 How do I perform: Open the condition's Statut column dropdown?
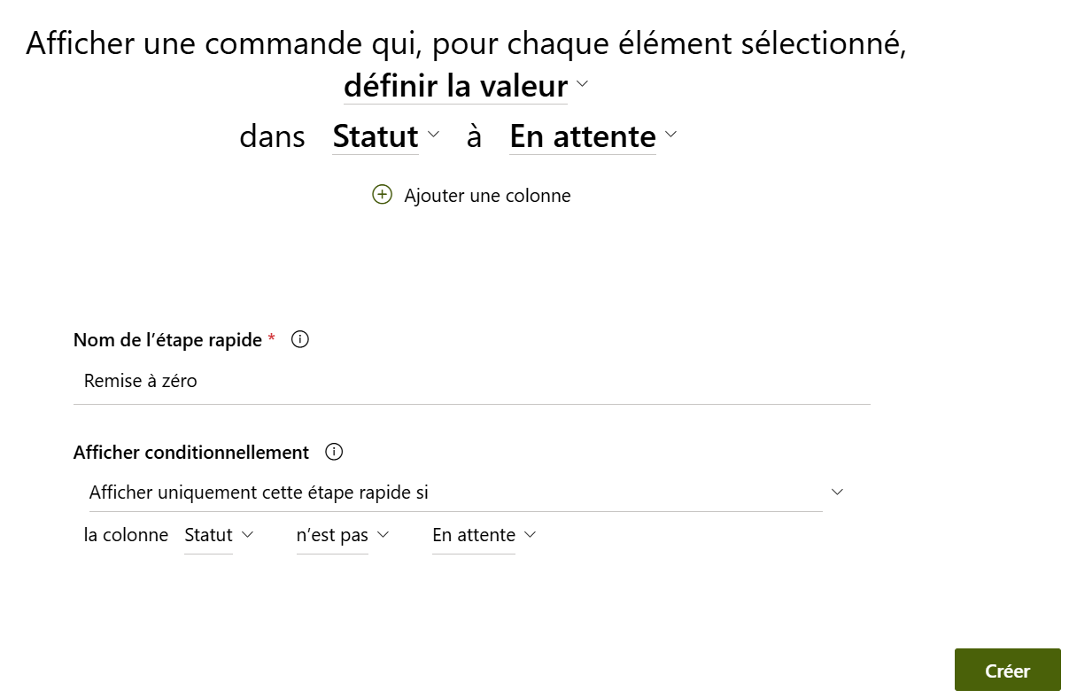pos(208,535)
